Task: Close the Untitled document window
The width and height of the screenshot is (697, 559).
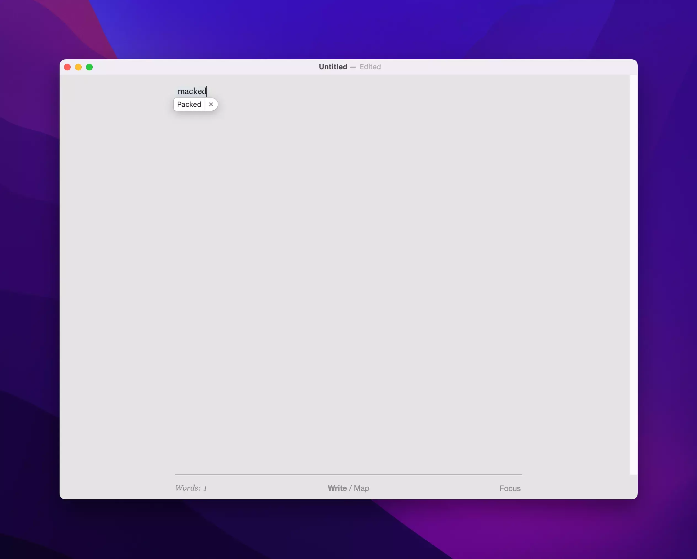Action: 67,67
